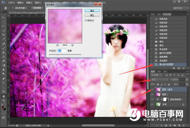Open the layer blend mode dropdown

pyautogui.click(x=159, y=80)
